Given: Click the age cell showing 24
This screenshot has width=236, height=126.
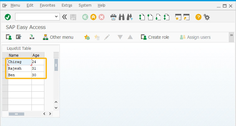Looking at the screenshot, I should [x=38, y=62].
